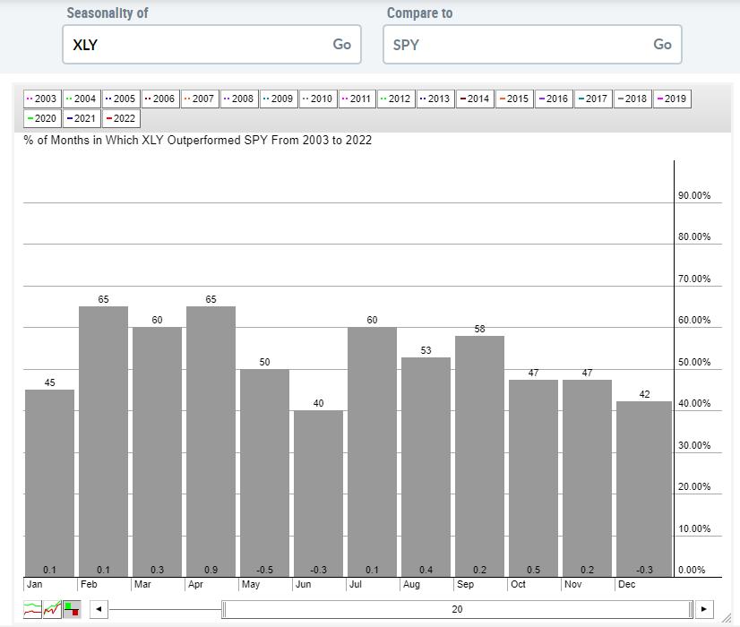Toggle the 2019 year legend entry

click(x=672, y=99)
